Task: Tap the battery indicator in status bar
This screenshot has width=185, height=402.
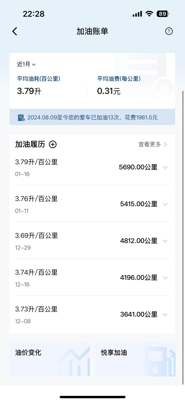Action: [163, 14]
